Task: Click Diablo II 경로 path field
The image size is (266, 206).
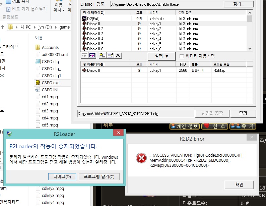Action: point(167,4)
